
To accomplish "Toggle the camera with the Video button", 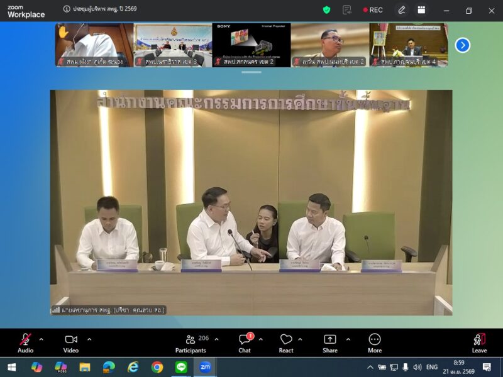I will click(x=71, y=342).
